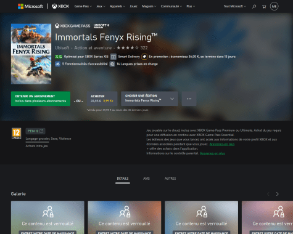Expand the Magasin menu
The height and width of the screenshot is (234, 293).
(x=149, y=6)
